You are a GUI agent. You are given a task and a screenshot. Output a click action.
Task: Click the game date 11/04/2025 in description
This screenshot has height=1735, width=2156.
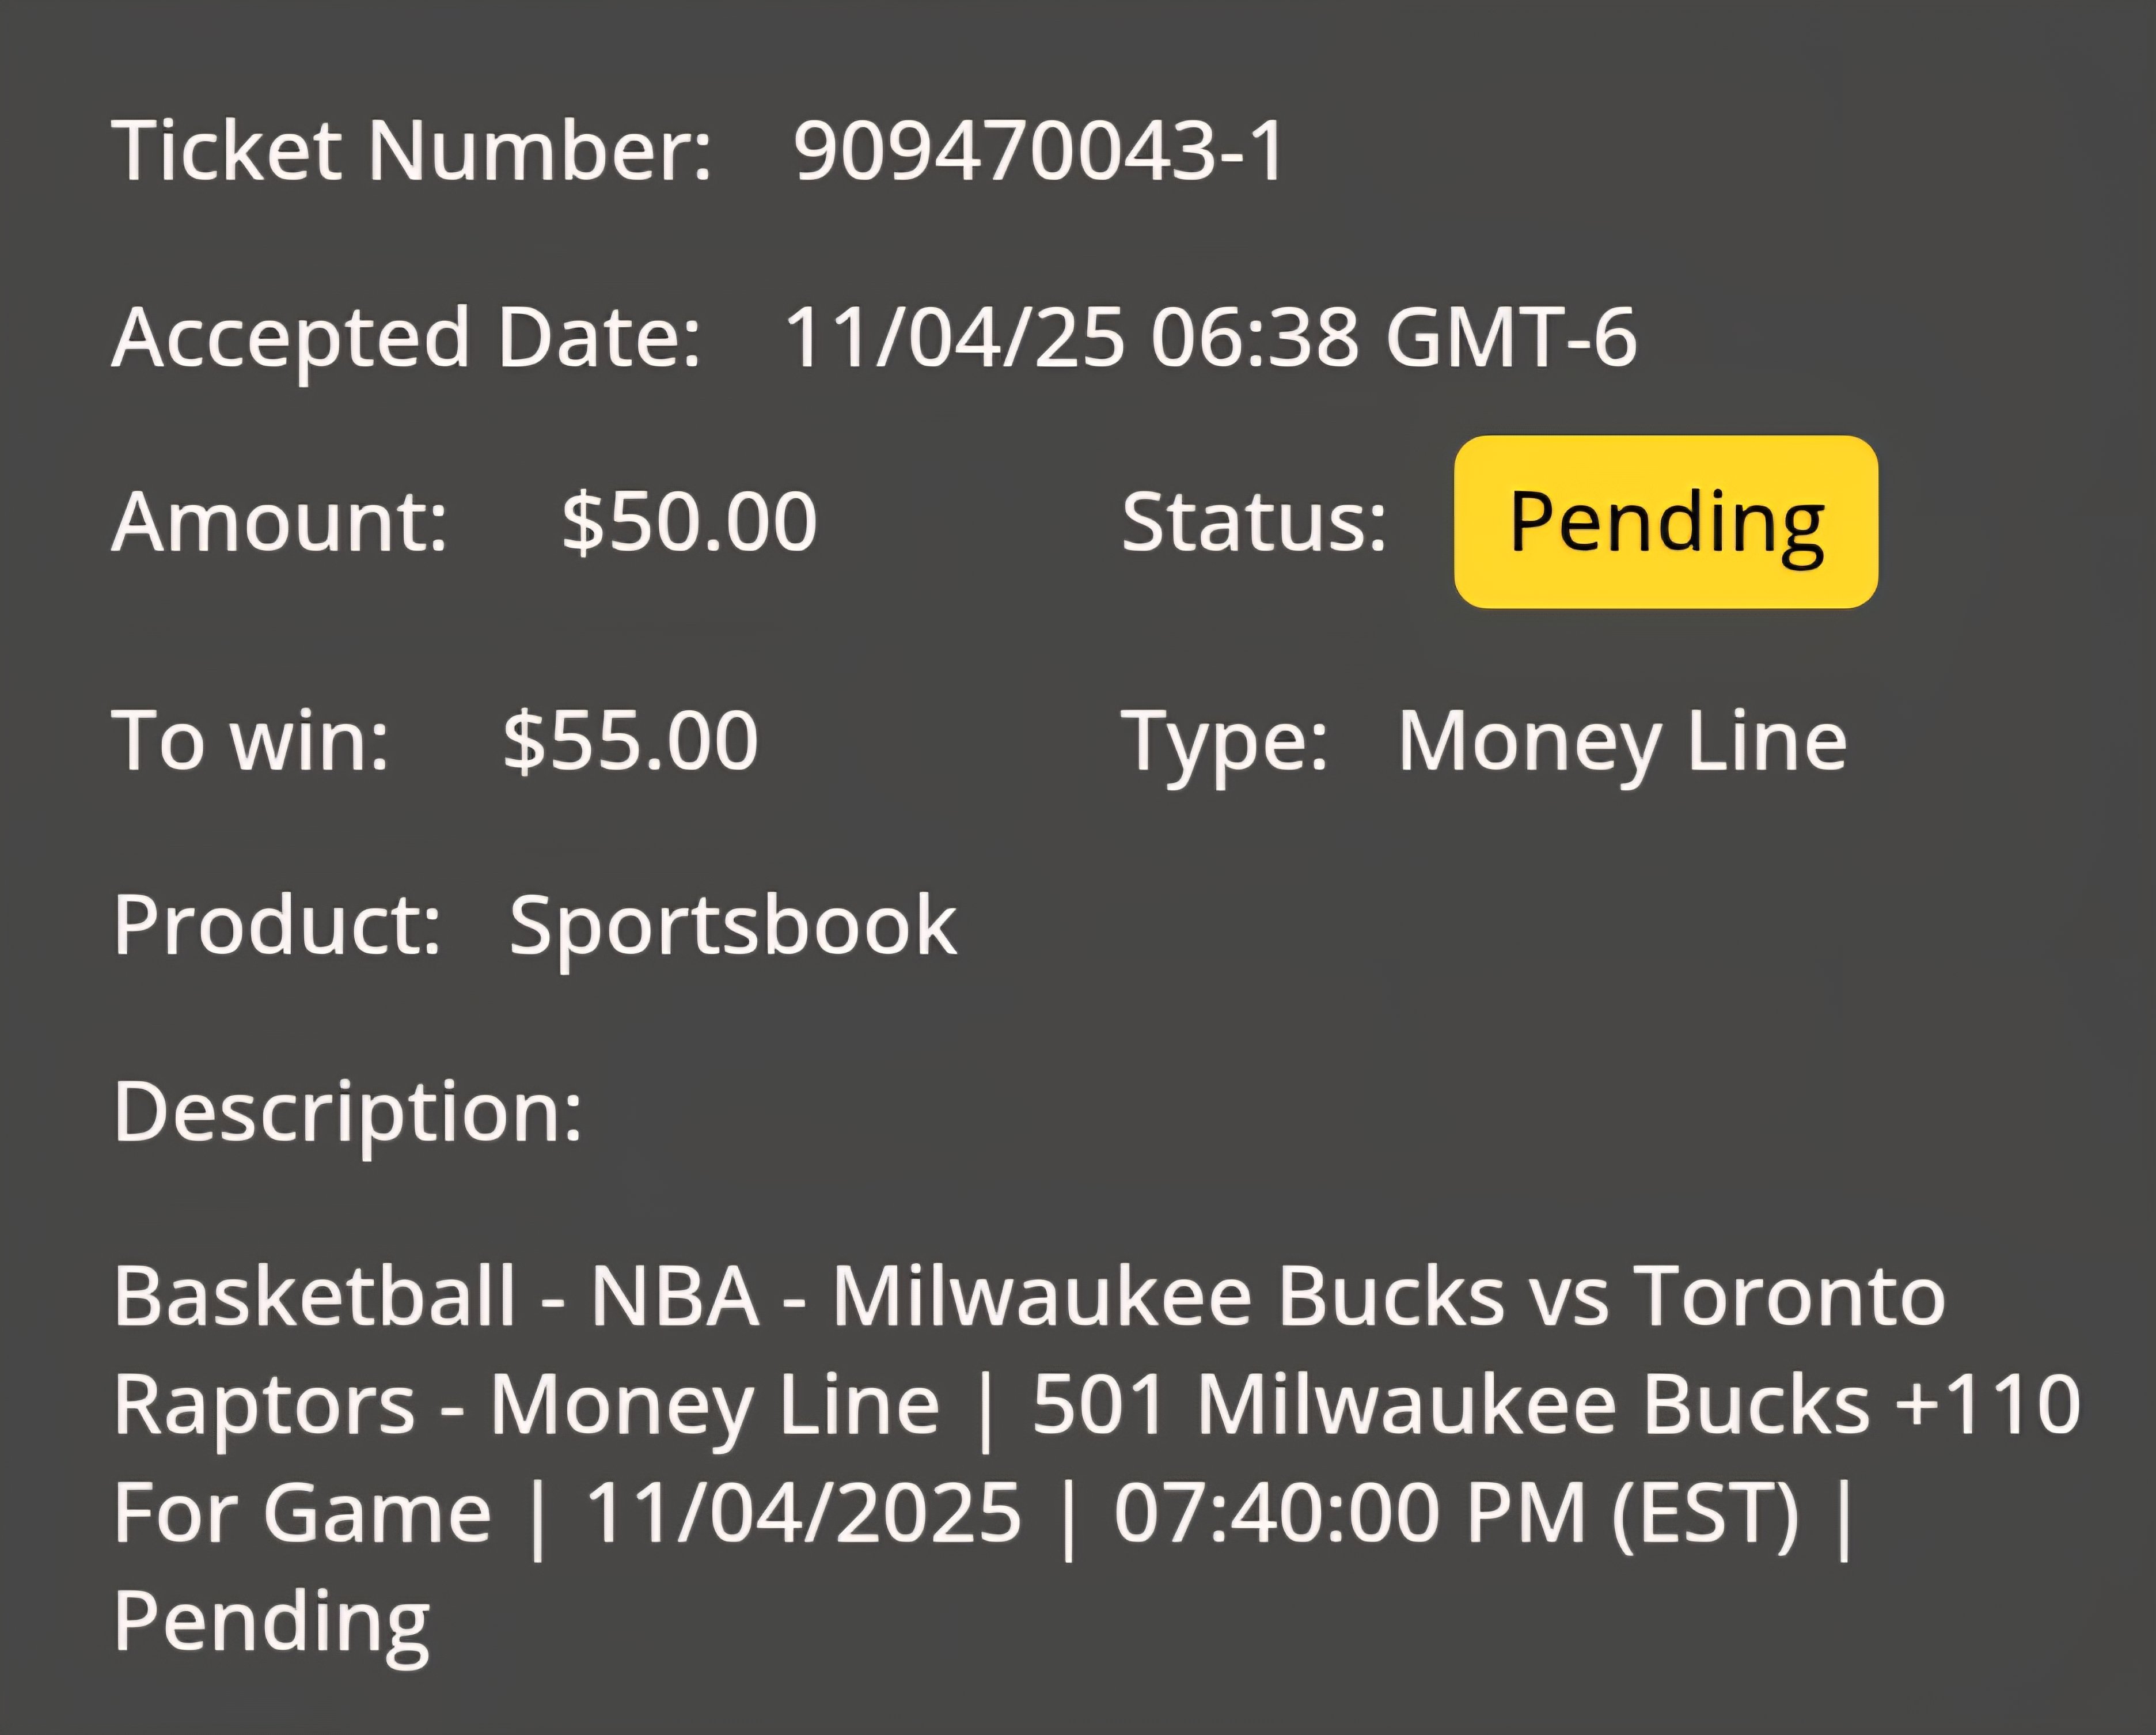[x=803, y=1512]
